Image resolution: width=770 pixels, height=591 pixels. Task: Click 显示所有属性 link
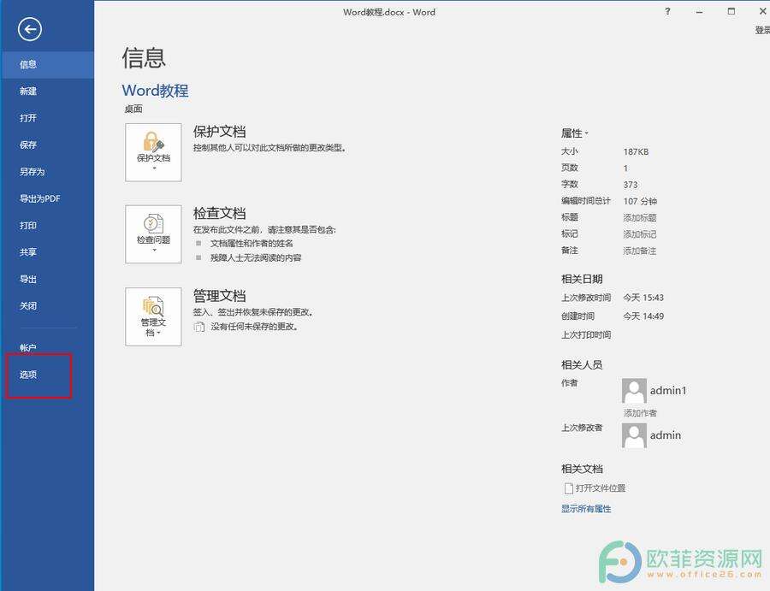pos(586,509)
